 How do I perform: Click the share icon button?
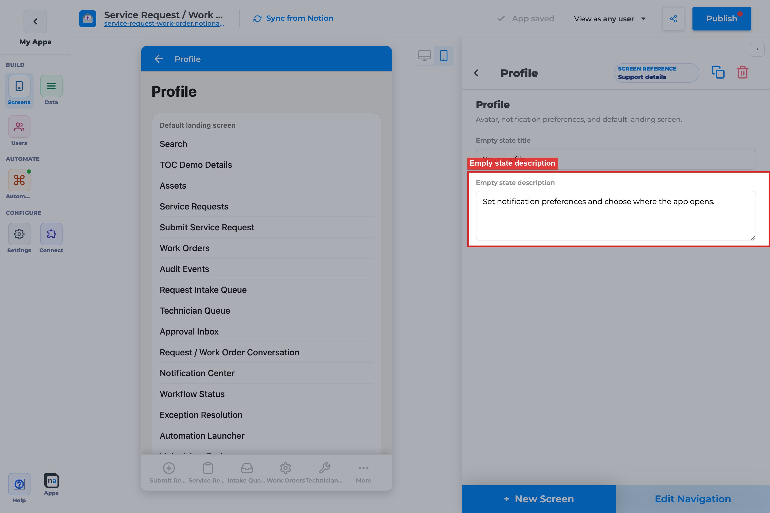pyautogui.click(x=673, y=19)
